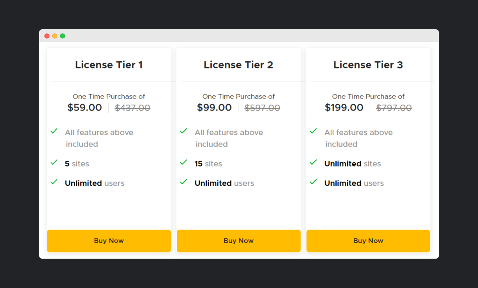The height and width of the screenshot is (288, 478).
Task: Click checkmark beside Tier 1 Unlimited users
Action: click(x=54, y=182)
